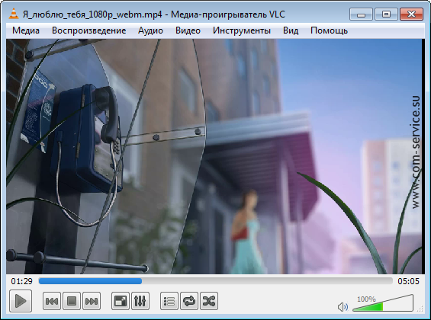Open the Аудио menu
431x320 pixels.
[x=150, y=30]
